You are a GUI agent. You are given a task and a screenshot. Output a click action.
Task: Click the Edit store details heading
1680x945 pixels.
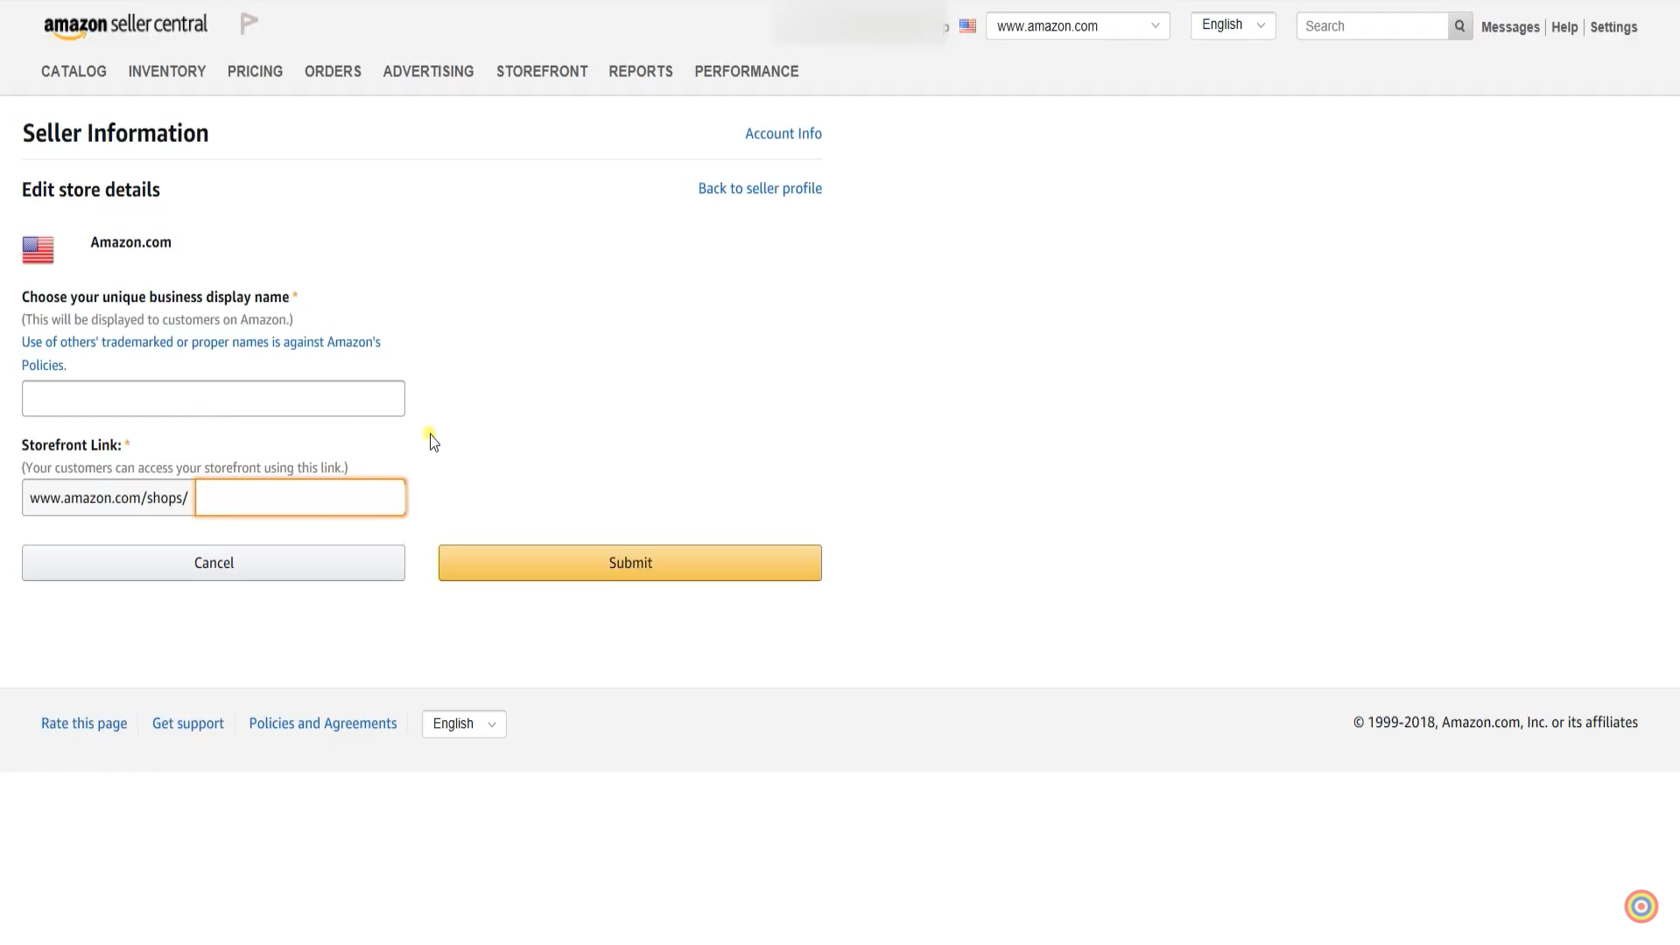pos(91,190)
